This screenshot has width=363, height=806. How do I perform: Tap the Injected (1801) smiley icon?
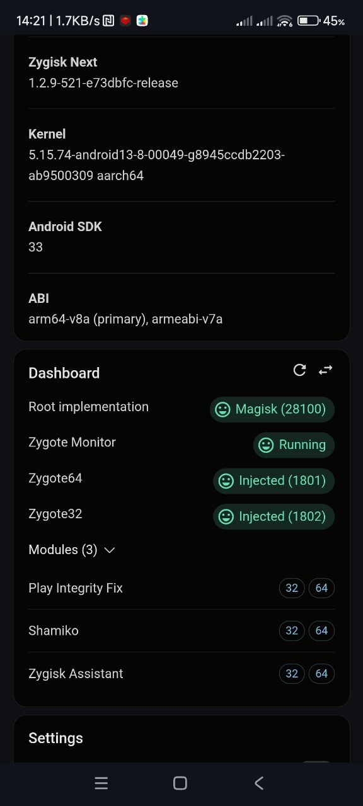tap(226, 481)
